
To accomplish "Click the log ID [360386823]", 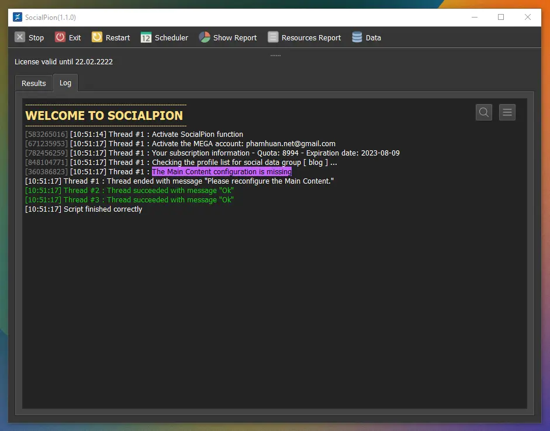I will tap(46, 171).
